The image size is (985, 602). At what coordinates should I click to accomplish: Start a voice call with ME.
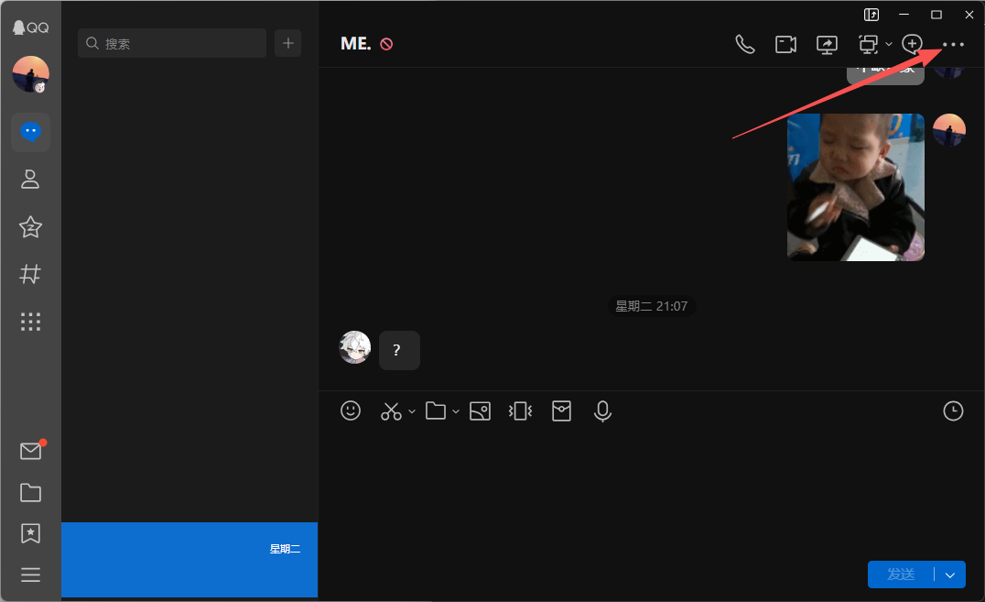[x=745, y=44]
